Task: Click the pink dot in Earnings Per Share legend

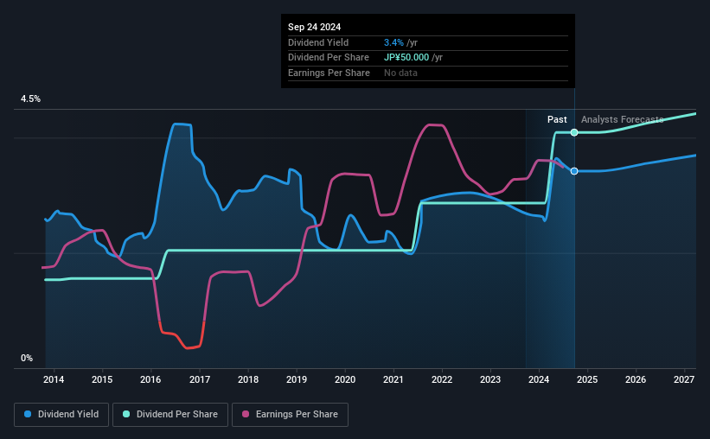Action: (x=246, y=414)
